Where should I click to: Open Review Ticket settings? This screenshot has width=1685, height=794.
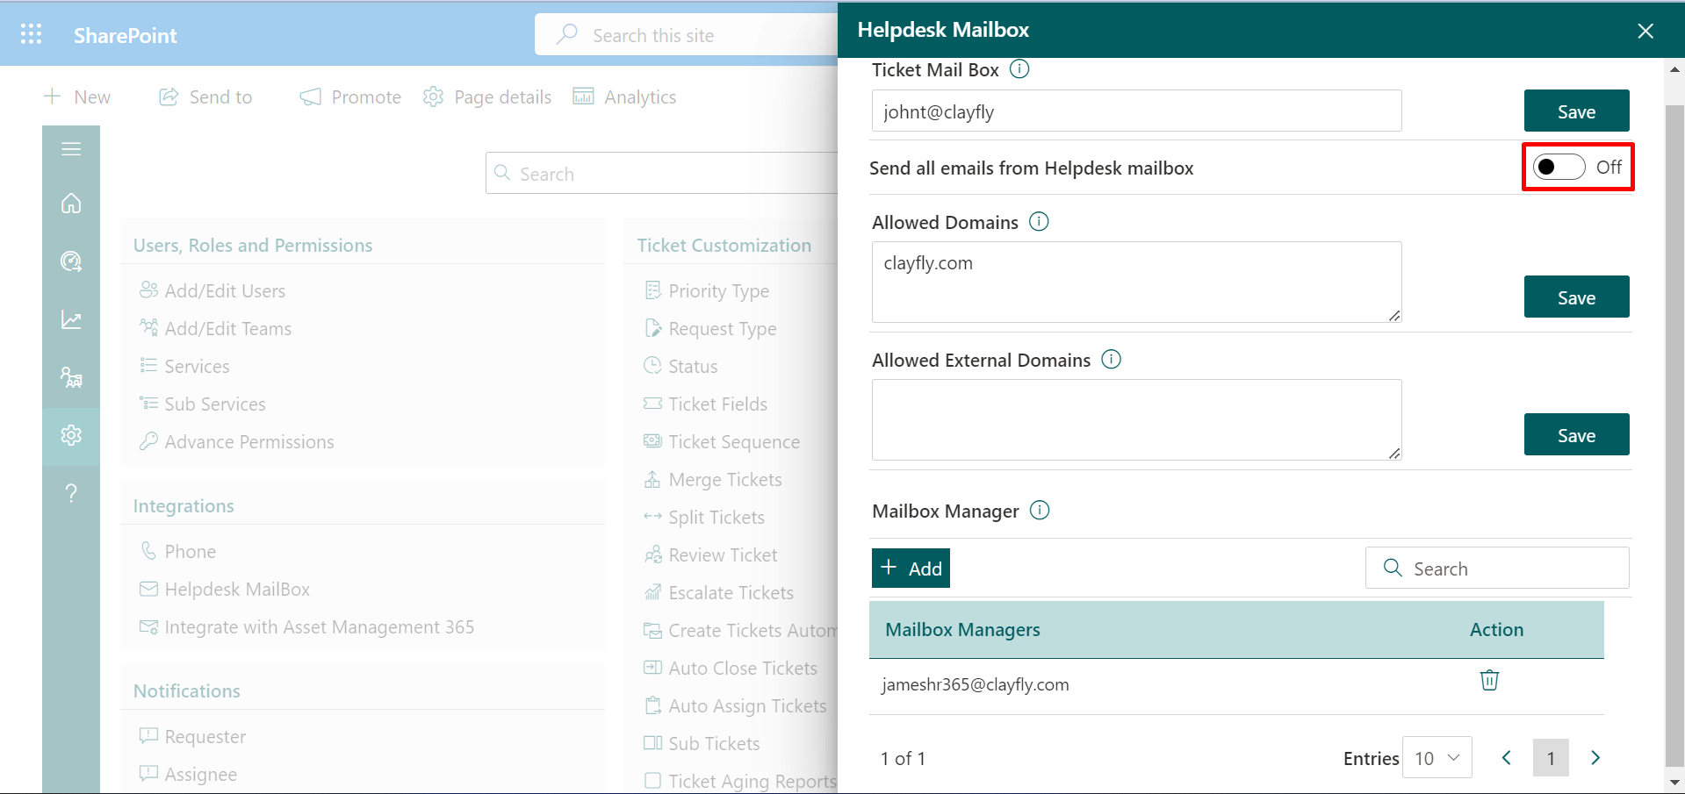pos(710,554)
